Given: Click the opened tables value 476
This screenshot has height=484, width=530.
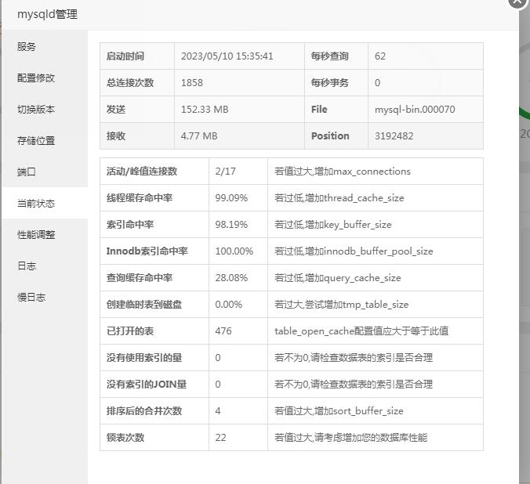Looking at the screenshot, I should point(223,331).
